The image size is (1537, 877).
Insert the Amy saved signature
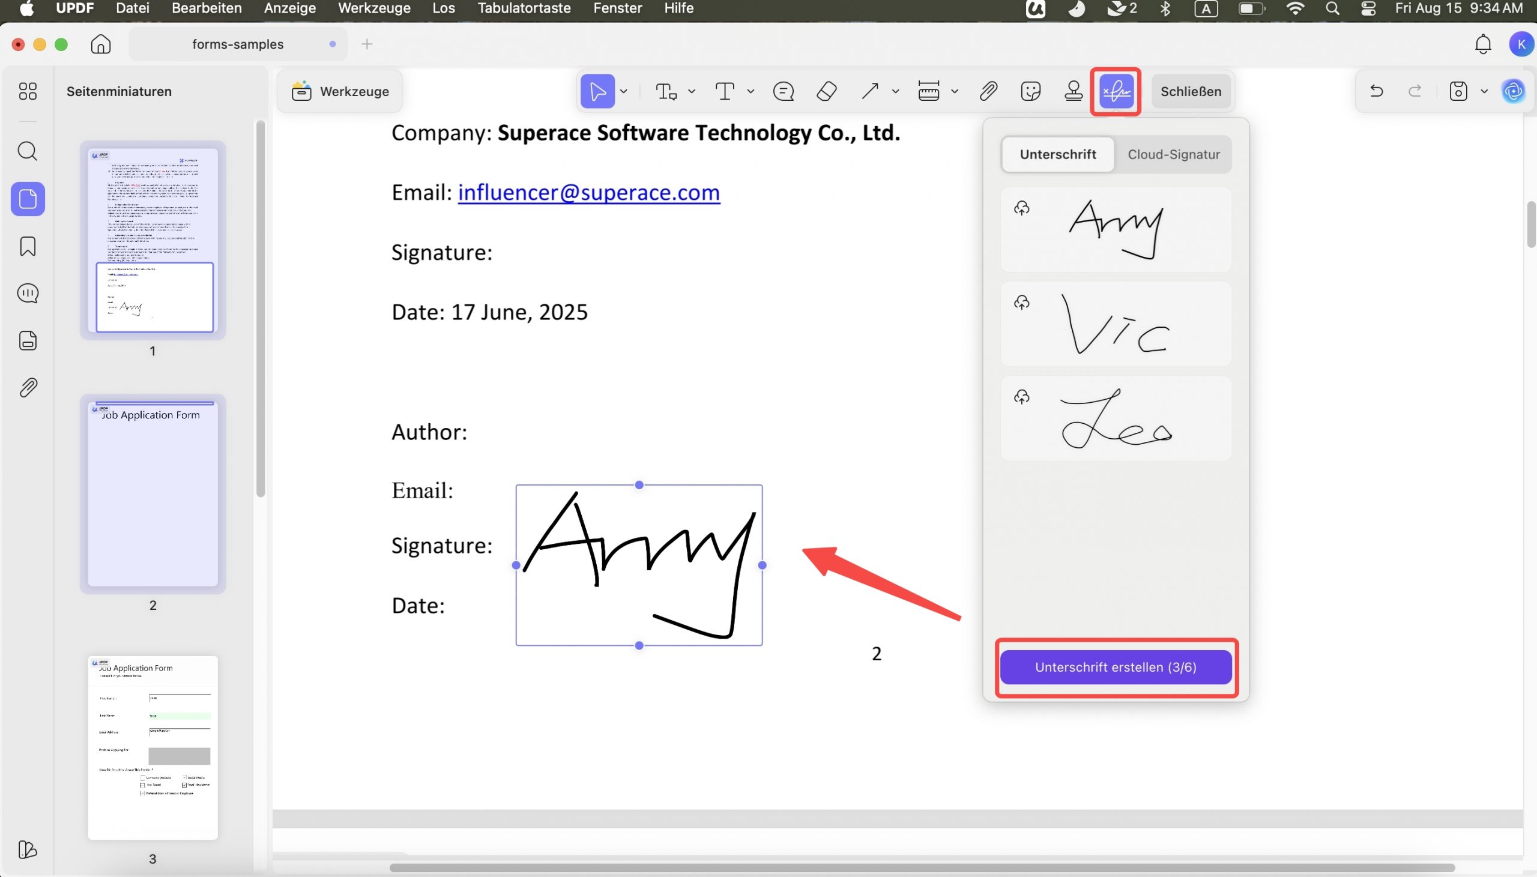1116,229
